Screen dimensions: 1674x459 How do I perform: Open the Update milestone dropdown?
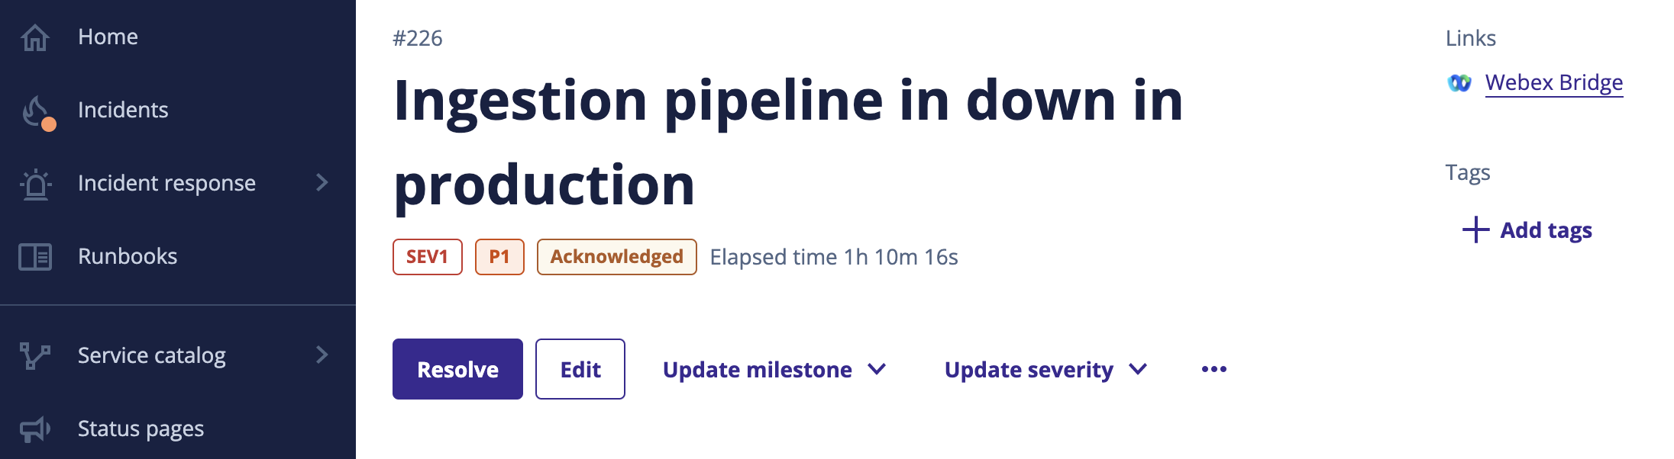(774, 370)
